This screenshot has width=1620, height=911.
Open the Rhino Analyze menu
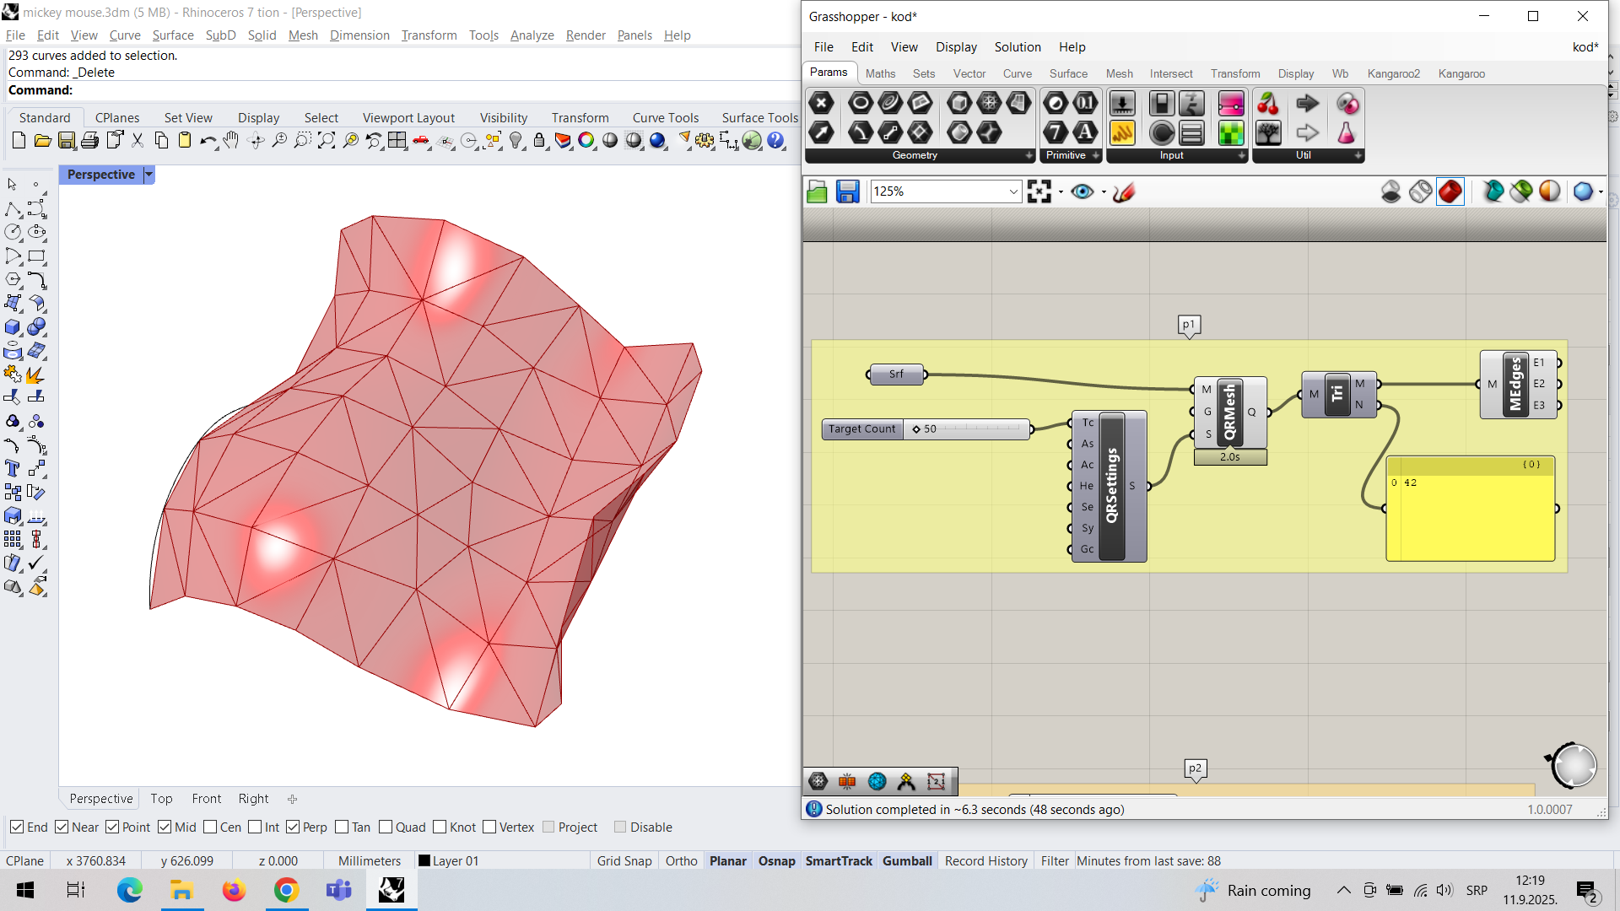click(532, 35)
